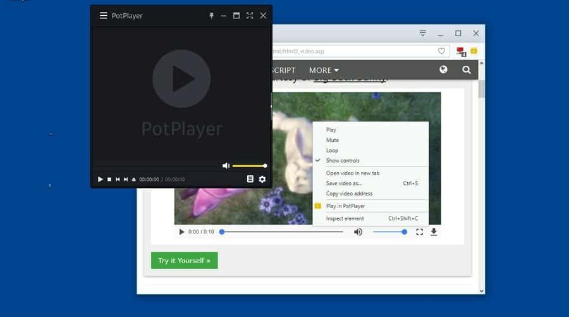The image size is (569, 317).
Task: Choose Play in PotPlayer menu entry
Action: (x=370, y=206)
